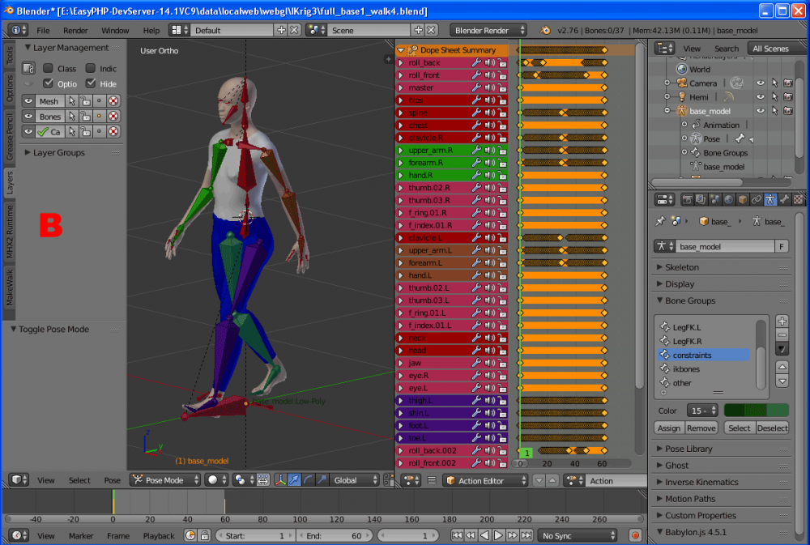Expand the Layer Groups panel
810x545 pixels.
tap(58, 152)
